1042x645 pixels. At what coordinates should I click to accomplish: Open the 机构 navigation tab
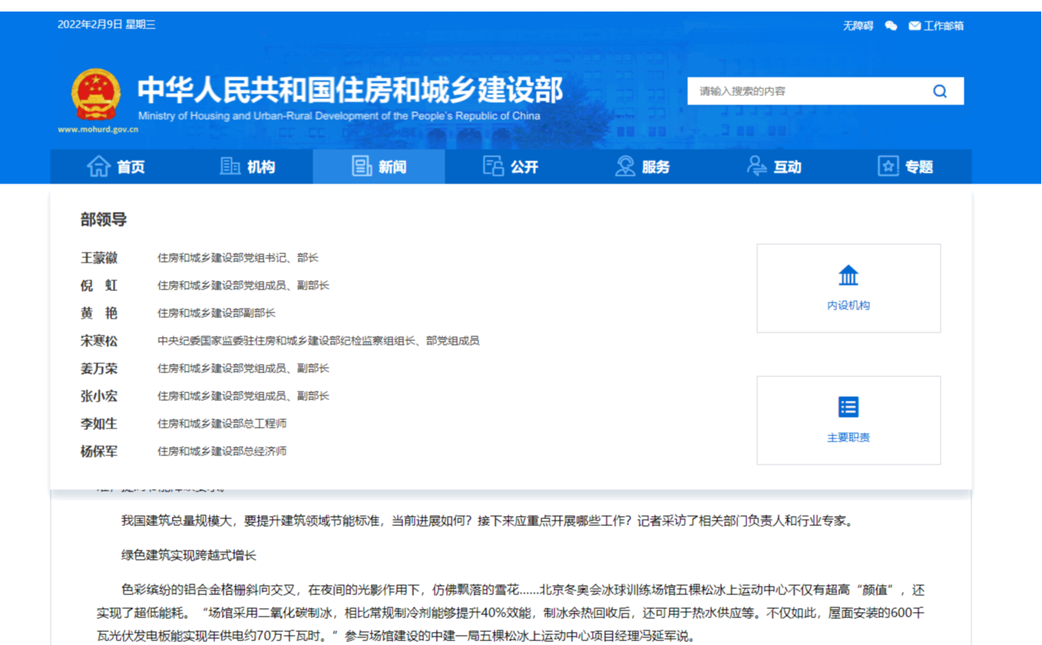click(x=247, y=167)
